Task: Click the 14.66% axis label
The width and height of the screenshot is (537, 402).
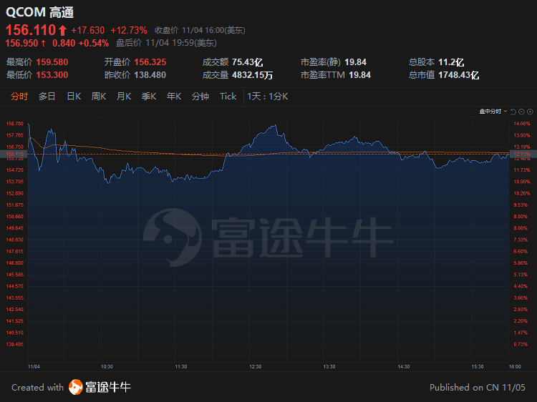Action: (x=522, y=124)
